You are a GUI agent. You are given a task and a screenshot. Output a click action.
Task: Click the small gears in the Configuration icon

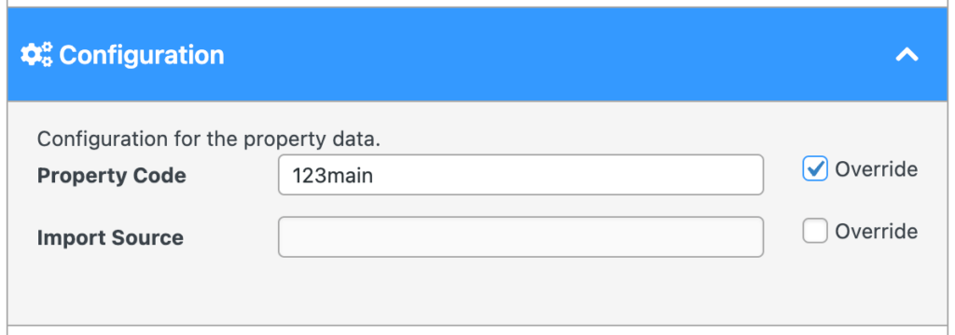click(x=48, y=55)
